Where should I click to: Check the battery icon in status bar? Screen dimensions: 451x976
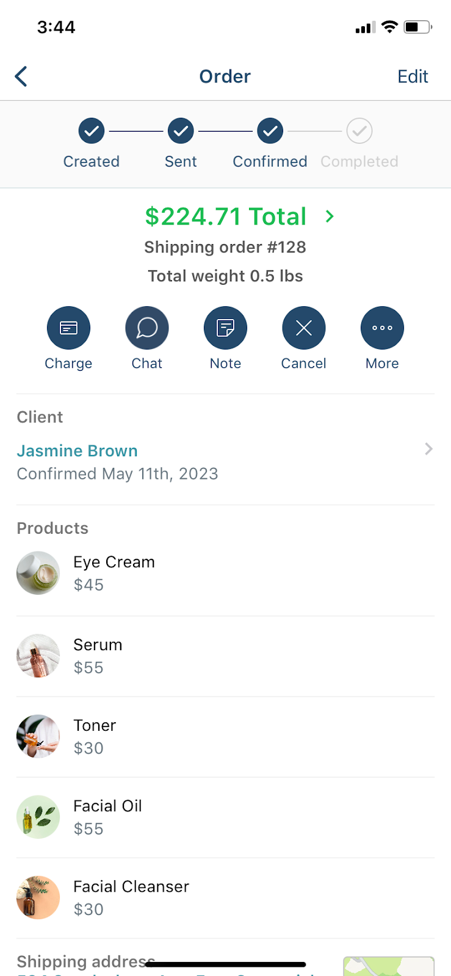click(x=418, y=27)
